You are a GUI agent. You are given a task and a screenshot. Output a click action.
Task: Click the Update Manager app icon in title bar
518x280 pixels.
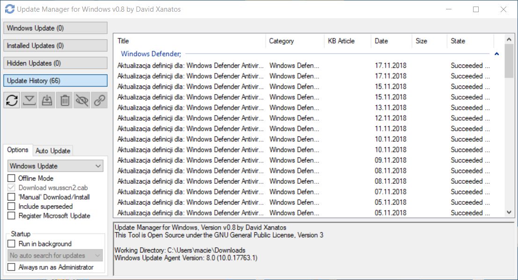pyautogui.click(x=9, y=9)
